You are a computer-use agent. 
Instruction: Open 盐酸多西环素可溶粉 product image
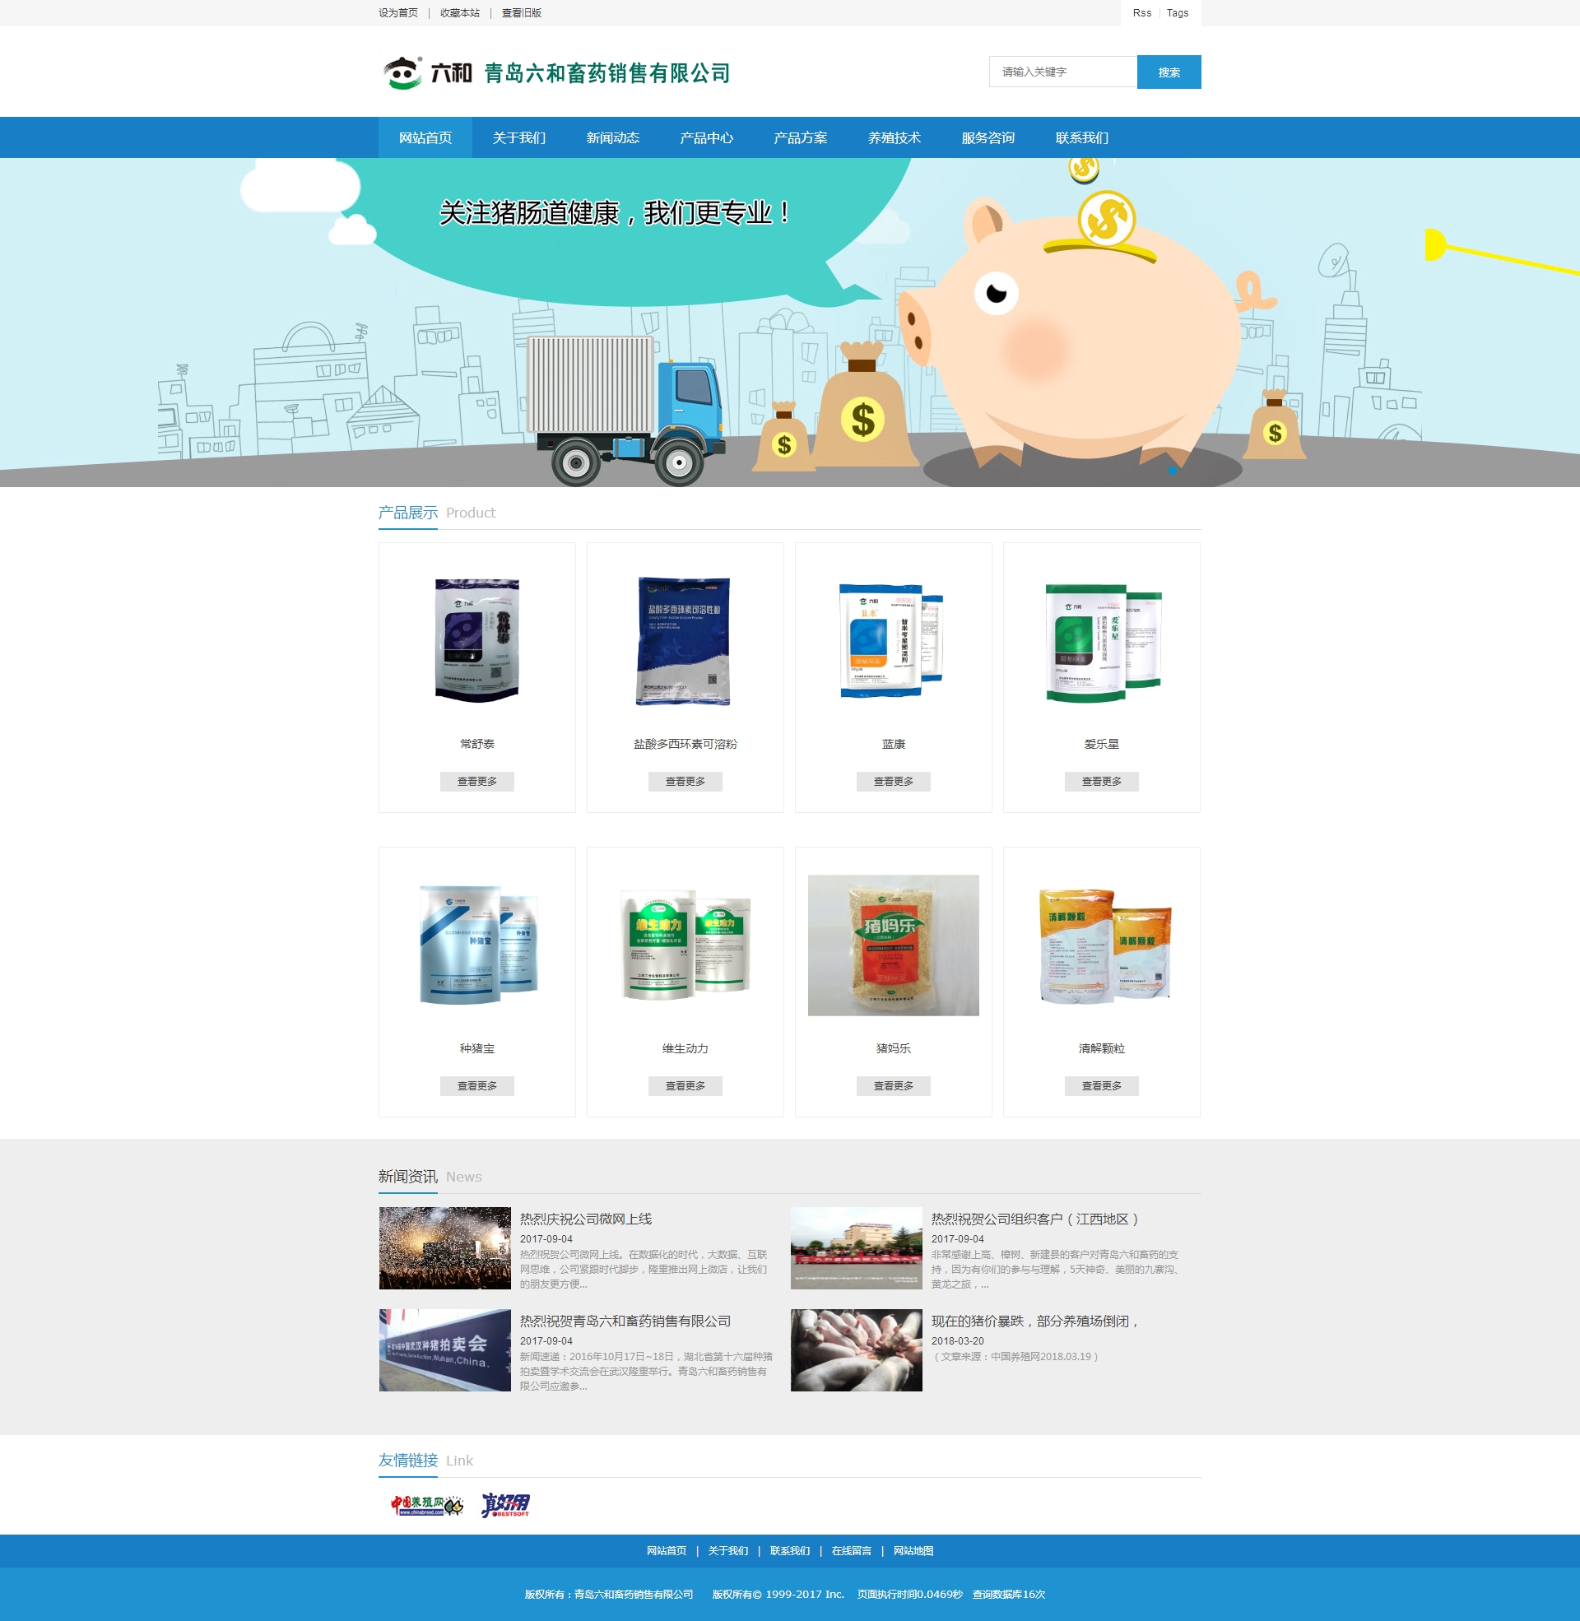(x=685, y=640)
